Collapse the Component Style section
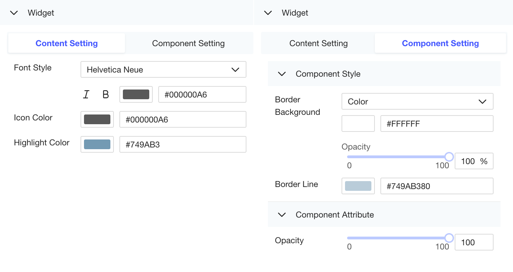 (281, 74)
